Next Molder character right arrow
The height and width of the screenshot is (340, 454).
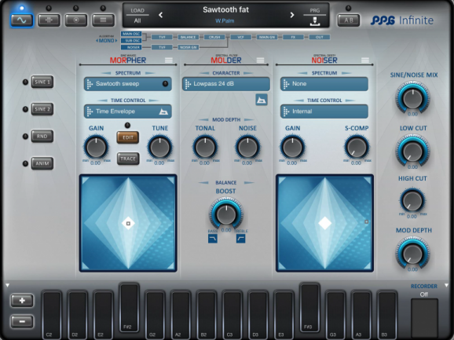point(248,73)
